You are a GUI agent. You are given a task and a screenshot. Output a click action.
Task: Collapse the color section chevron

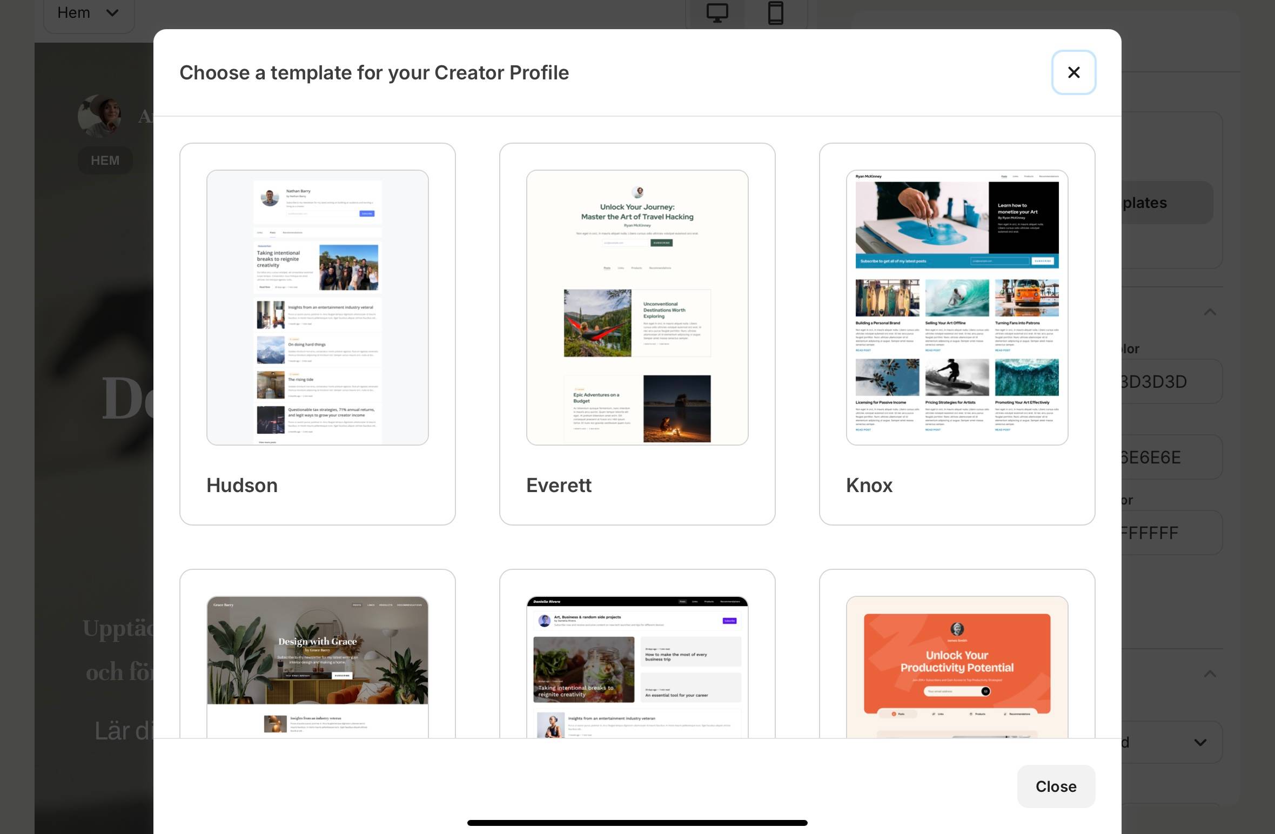(x=1210, y=312)
